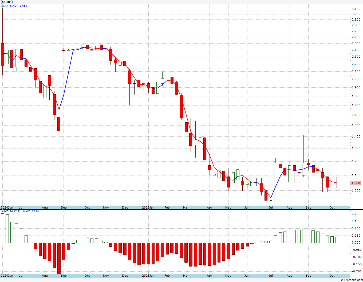363x282 pixels.
Task: Click the MACD(26,12,9) indicator label
Action: (x=10, y=211)
